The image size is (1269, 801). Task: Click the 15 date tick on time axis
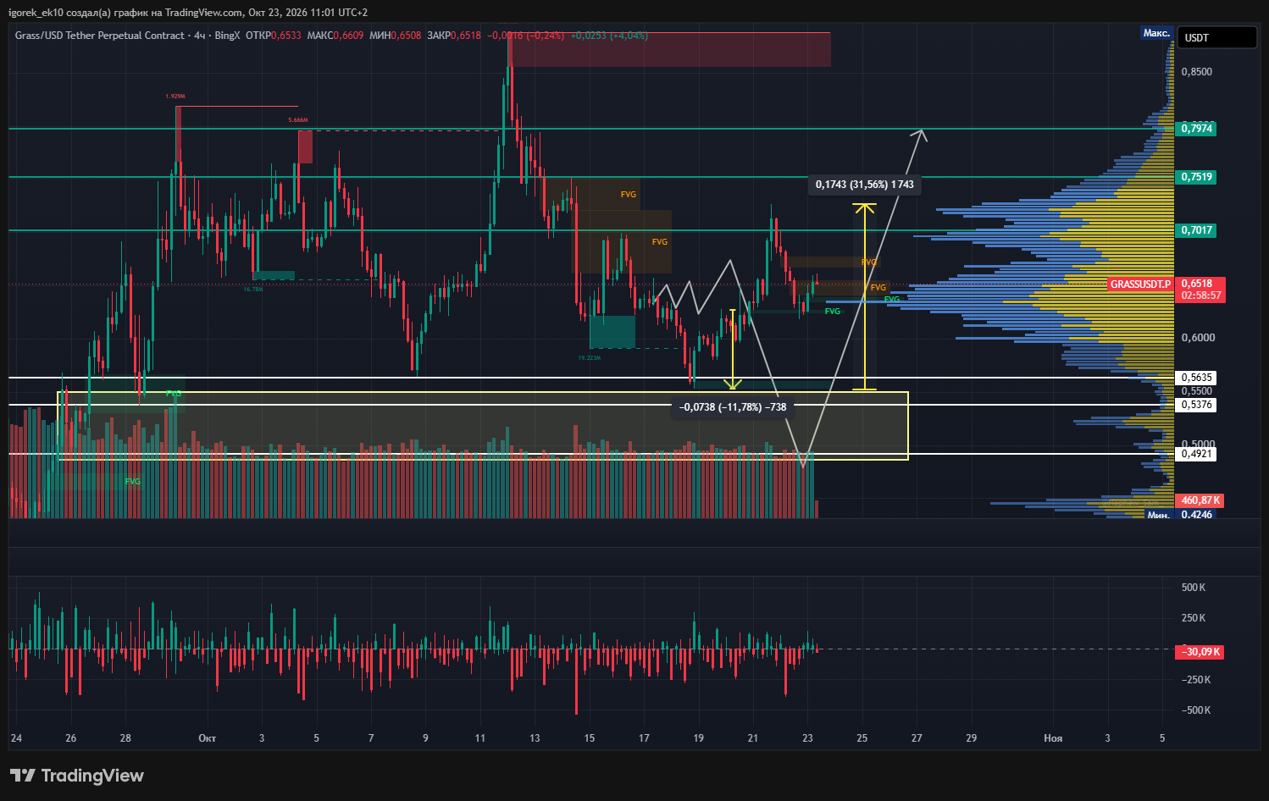[x=590, y=738]
